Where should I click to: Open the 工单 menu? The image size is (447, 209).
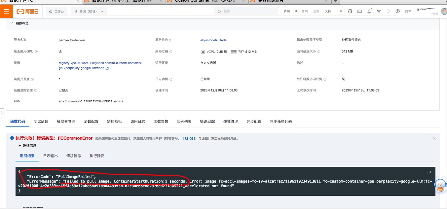[x=339, y=11]
